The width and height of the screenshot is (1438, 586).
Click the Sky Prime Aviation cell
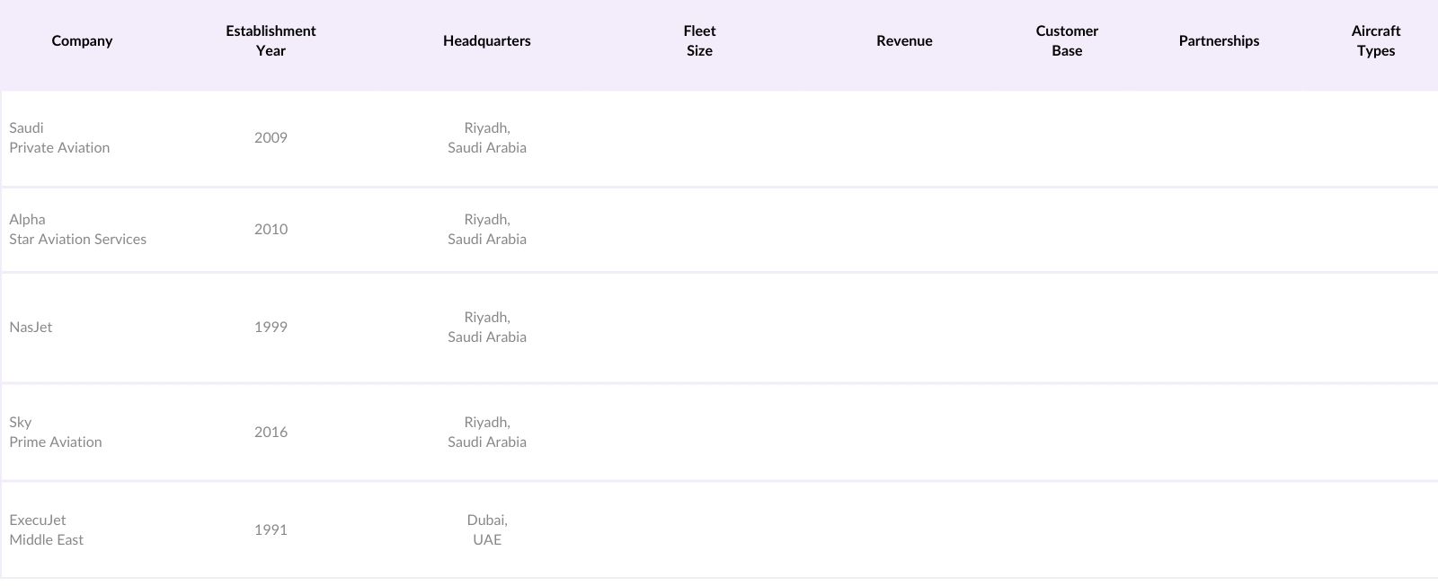coord(56,432)
